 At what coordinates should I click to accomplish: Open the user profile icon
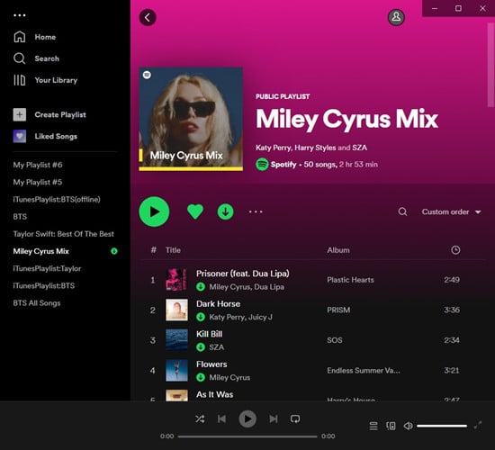tap(396, 17)
